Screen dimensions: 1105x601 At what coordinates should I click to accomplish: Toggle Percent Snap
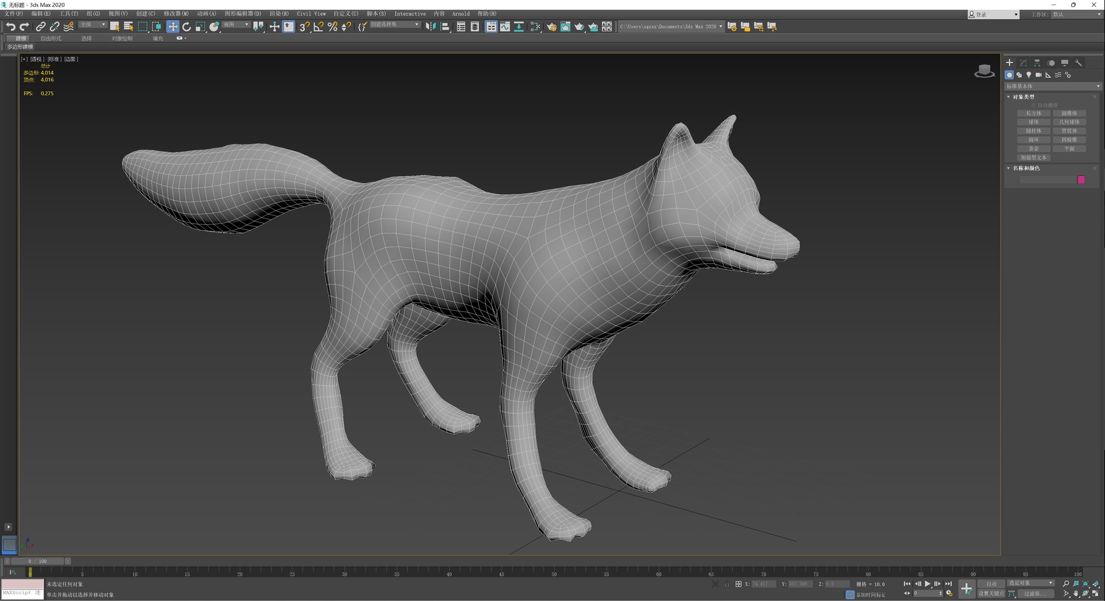pyautogui.click(x=332, y=26)
